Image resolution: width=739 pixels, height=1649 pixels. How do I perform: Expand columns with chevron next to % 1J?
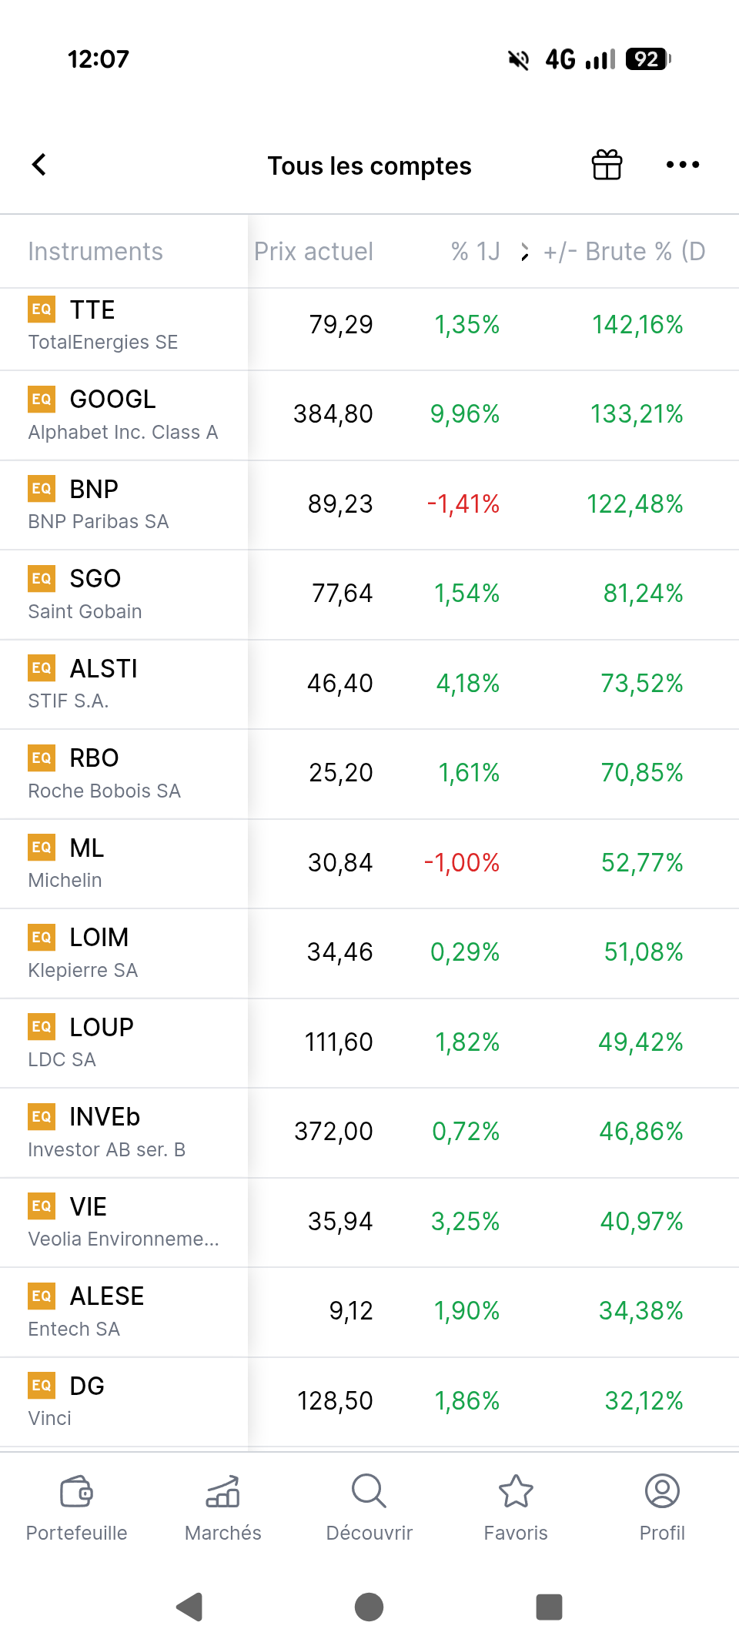[x=524, y=252]
